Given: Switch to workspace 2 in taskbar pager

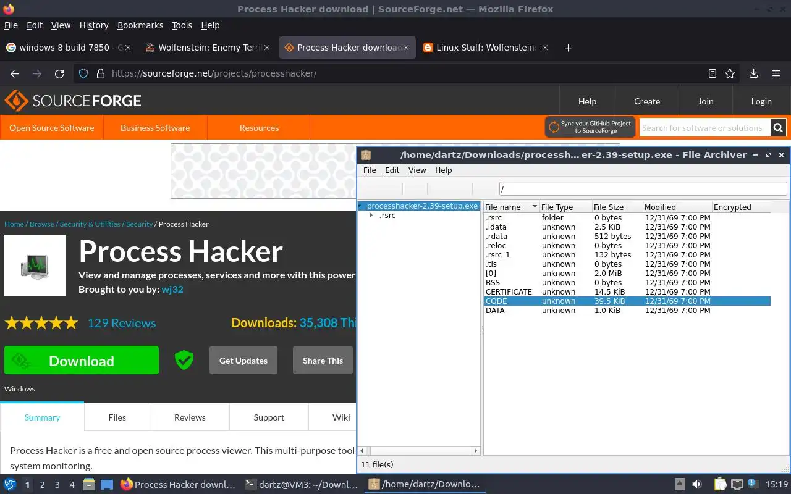Looking at the screenshot, I should (43, 485).
